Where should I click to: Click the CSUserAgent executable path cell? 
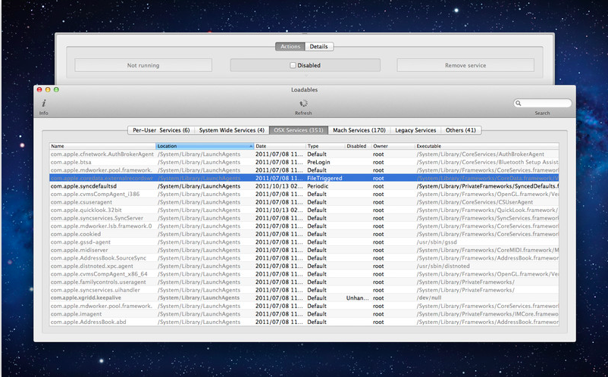[475, 202]
